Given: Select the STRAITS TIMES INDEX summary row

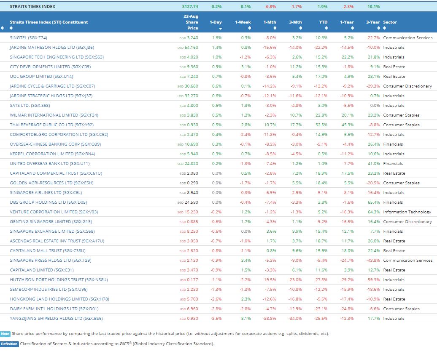Looking at the screenshot, I should tap(218, 6).
